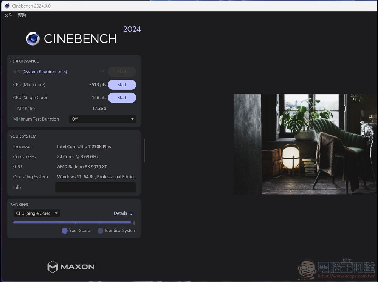
Task: Click the rendered room preview image
Action: (x=305, y=144)
